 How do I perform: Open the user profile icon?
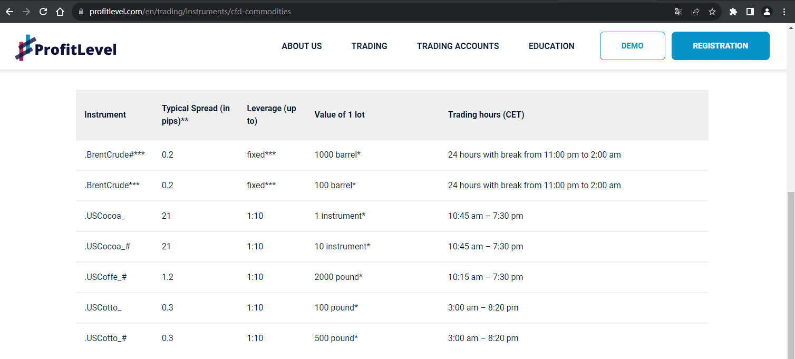[767, 12]
